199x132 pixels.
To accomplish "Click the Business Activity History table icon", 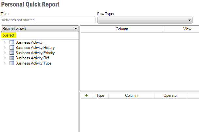I will [11, 48].
